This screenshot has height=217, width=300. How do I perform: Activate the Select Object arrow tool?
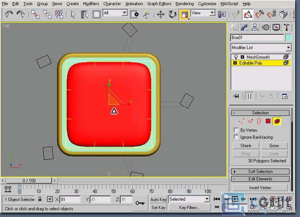[x=73, y=15]
